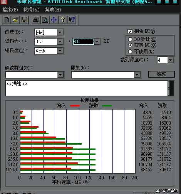Click the description box scrollbar

click(x=171, y=88)
